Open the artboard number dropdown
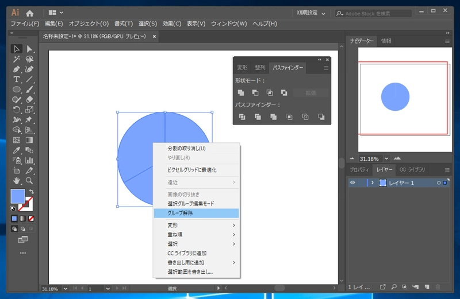The height and width of the screenshot is (299, 460). 108,289
